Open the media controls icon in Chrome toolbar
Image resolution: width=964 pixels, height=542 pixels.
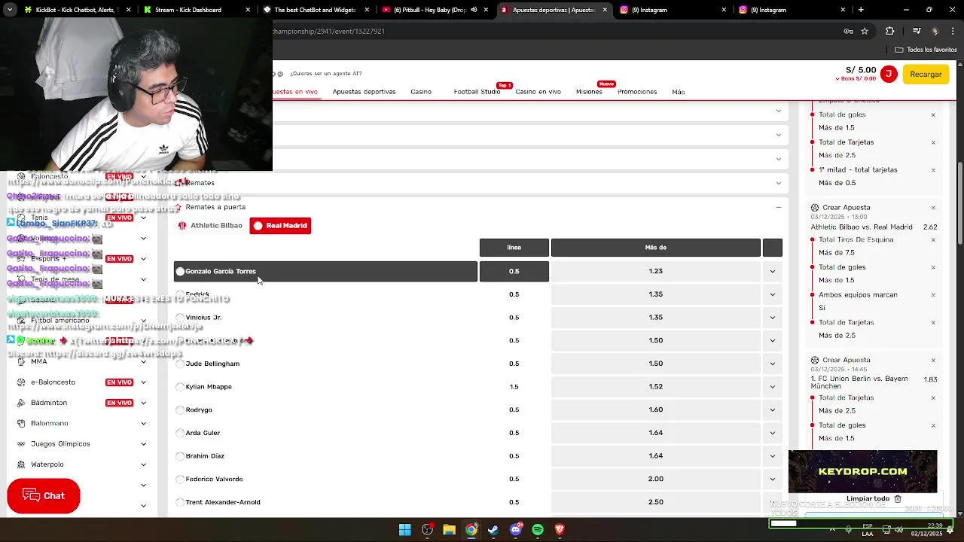coord(917,31)
